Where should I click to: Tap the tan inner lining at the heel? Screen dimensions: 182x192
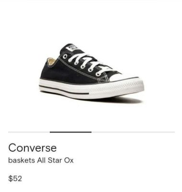coord(51,62)
